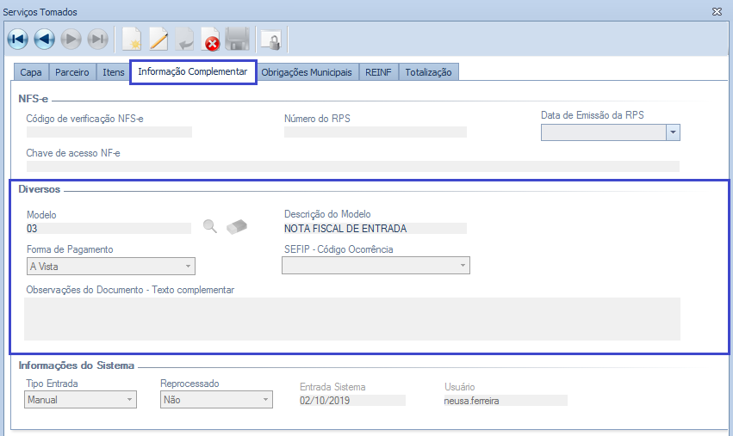The image size is (733, 436).
Task: Click the Observações do Documento text area
Action: click(351, 319)
